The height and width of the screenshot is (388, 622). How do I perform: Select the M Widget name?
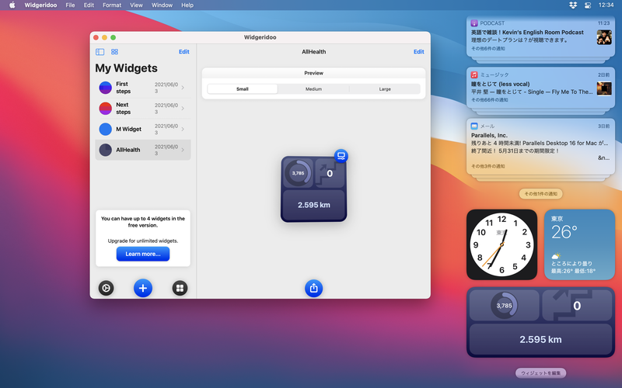coord(128,129)
